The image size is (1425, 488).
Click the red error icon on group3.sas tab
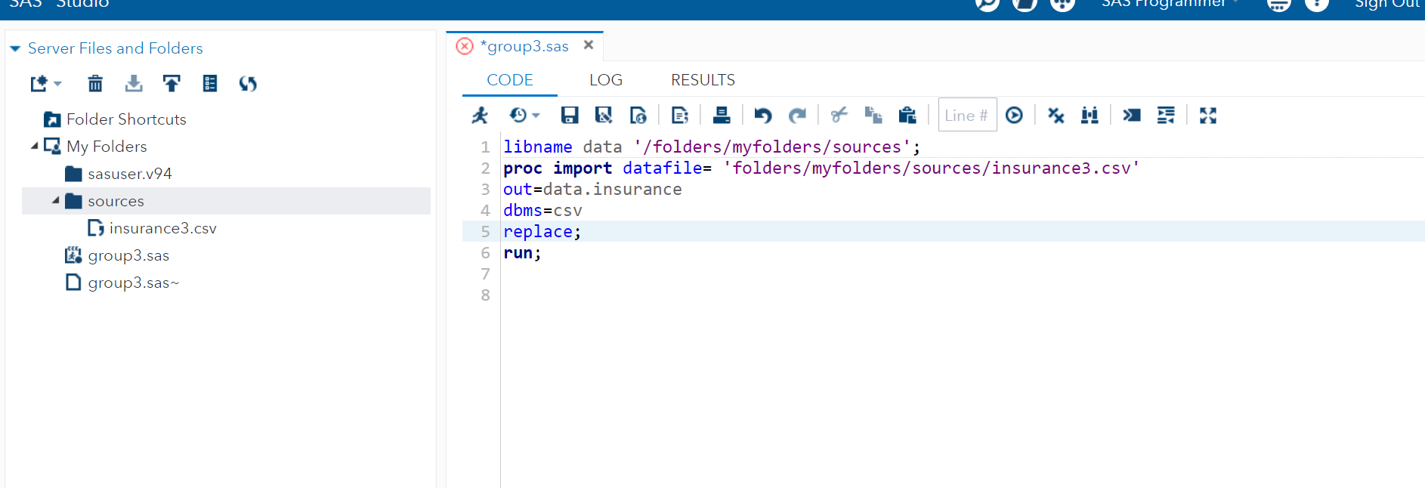coord(465,46)
